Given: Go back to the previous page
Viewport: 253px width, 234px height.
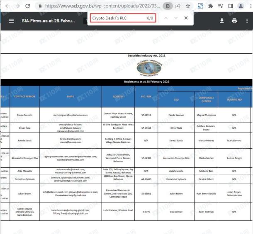Looking at the screenshot, I should [x=7, y=6].
